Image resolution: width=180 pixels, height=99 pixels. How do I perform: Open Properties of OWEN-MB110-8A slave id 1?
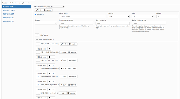71,93
